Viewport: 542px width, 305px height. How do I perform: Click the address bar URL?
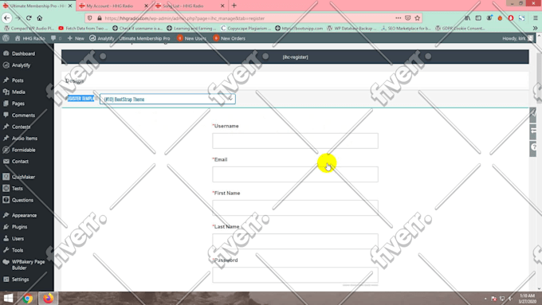click(x=185, y=18)
